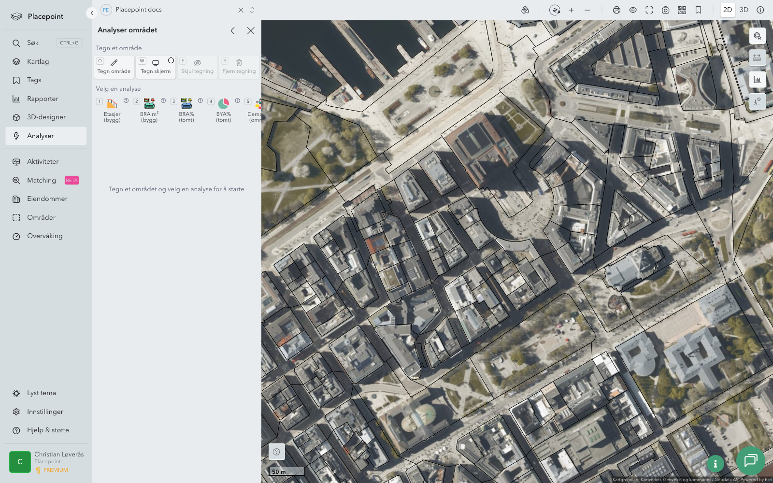
Task: Click the Tegn skjerm button
Action: click(156, 67)
